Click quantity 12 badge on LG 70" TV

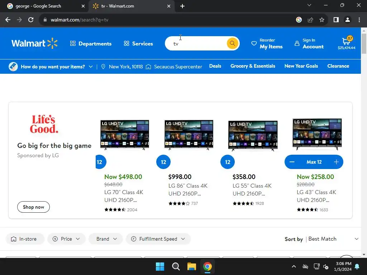101,162
